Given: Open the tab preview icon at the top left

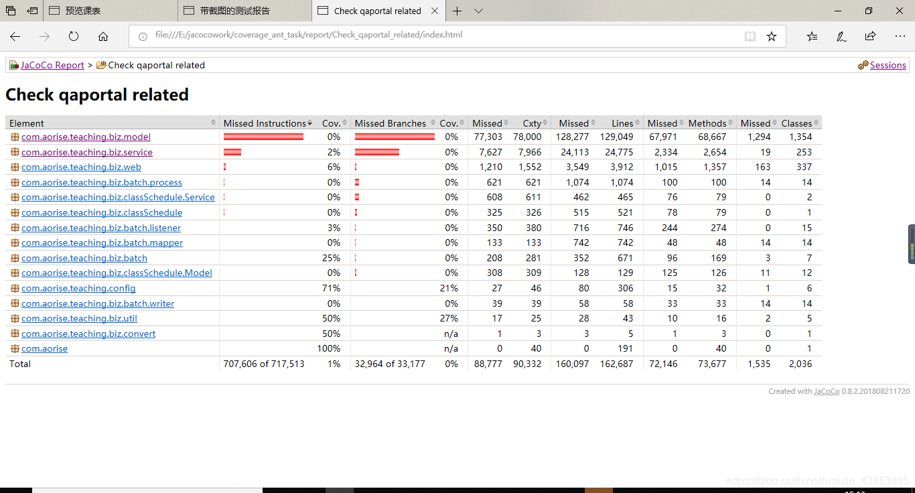Looking at the screenshot, I should point(11,11).
